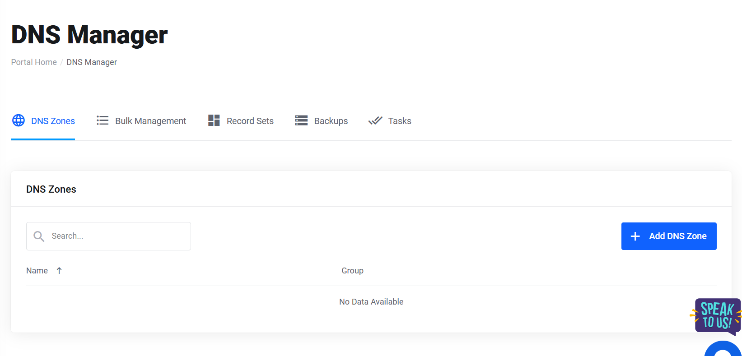Click the Record Sets grid icon
The height and width of the screenshot is (356, 742).
pyautogui.click(x=214, y=120)
